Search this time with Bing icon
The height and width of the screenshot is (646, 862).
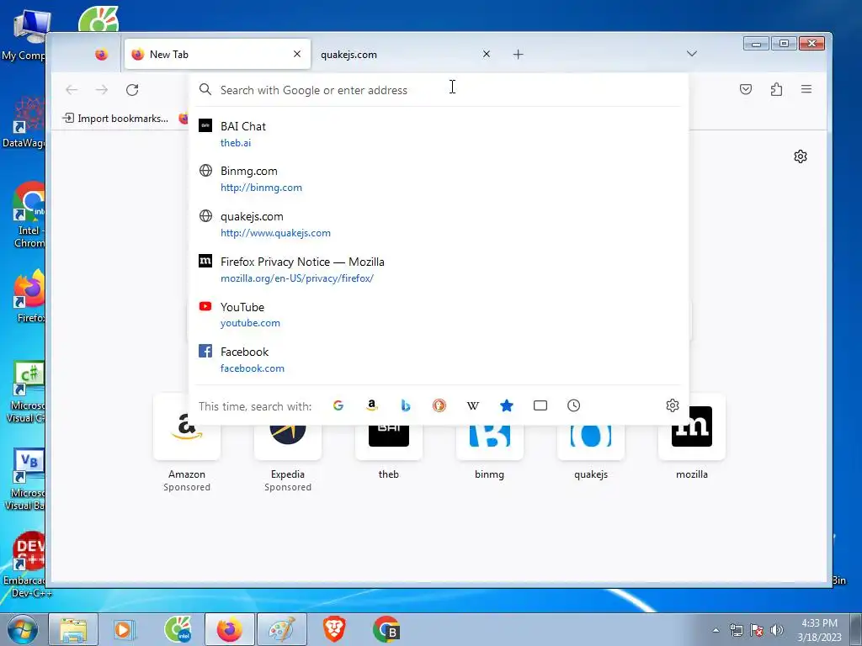tap(406, 405)
